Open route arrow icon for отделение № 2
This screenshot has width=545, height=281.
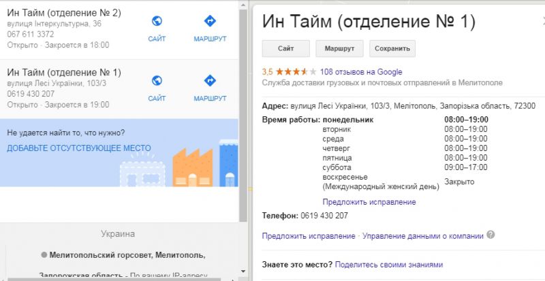coord(210,21)
